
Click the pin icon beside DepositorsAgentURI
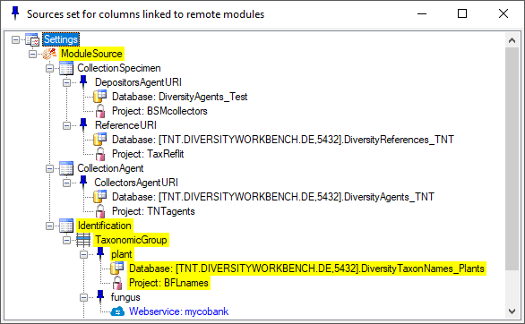pyautogui.click(x=83, y=82)
